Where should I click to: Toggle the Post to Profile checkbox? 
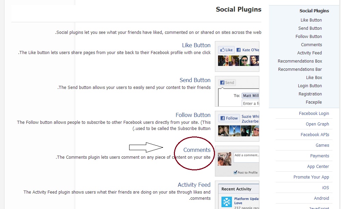tap(235, 172)
